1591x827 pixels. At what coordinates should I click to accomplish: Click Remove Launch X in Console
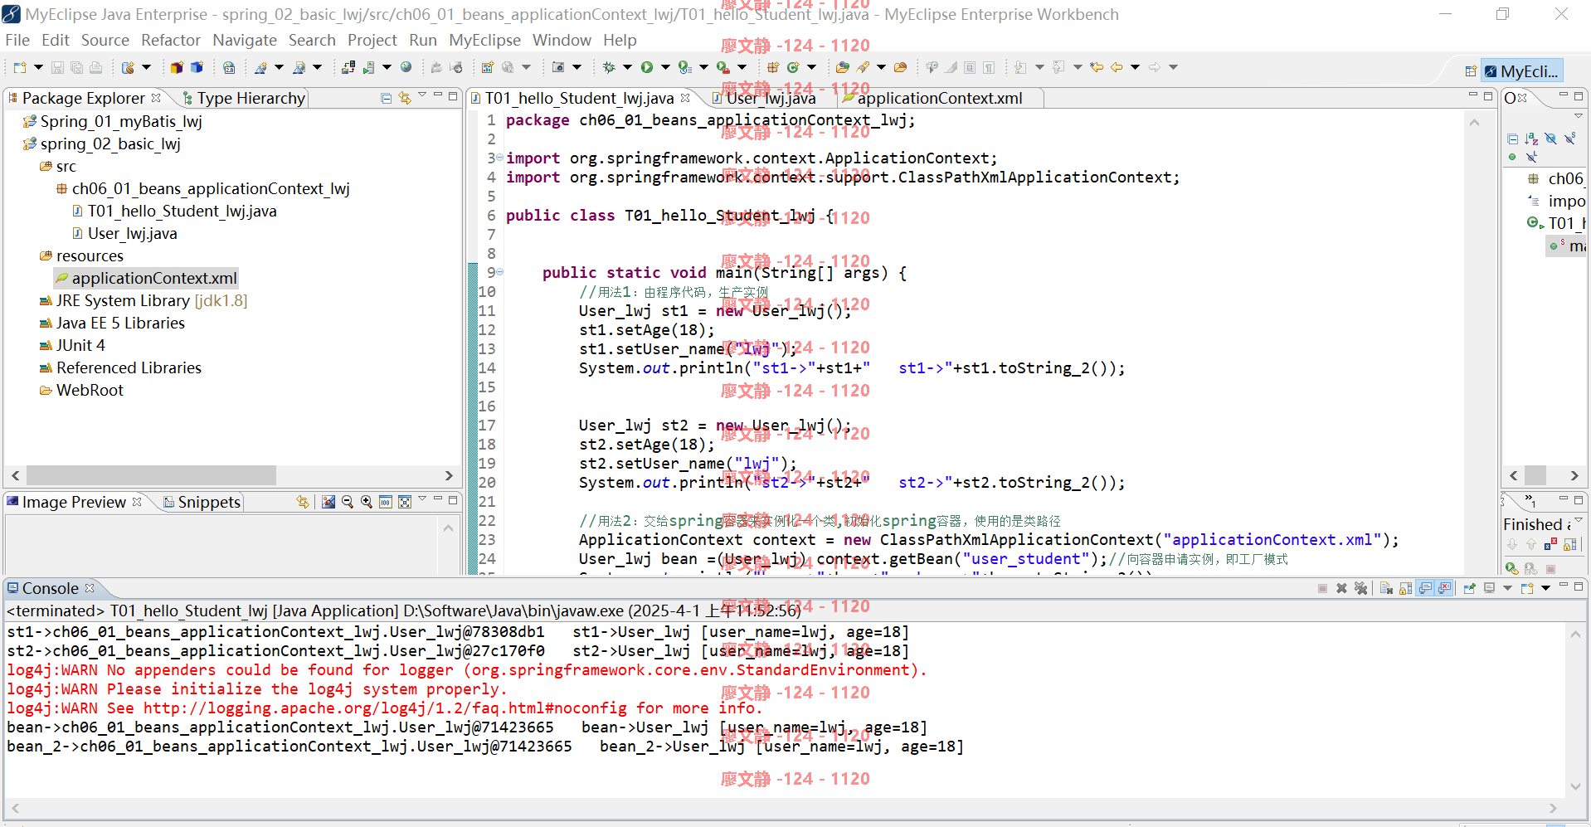(x=1341, y=588)
